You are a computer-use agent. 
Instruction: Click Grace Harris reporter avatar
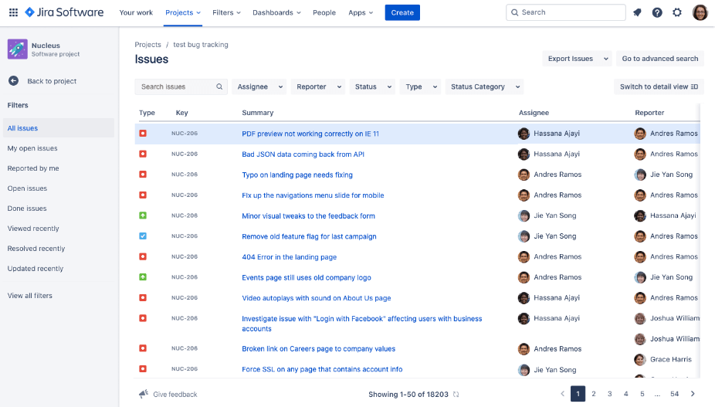click(640, 359)
